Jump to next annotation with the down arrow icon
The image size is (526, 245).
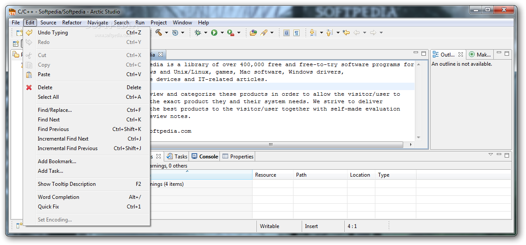point(312,33)
